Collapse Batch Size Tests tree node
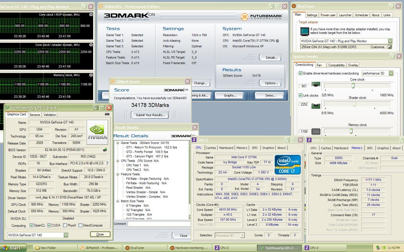 click(118, 201)
